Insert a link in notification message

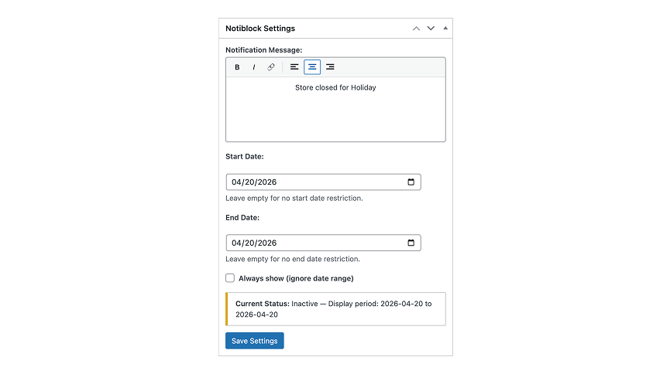point(270,67)
